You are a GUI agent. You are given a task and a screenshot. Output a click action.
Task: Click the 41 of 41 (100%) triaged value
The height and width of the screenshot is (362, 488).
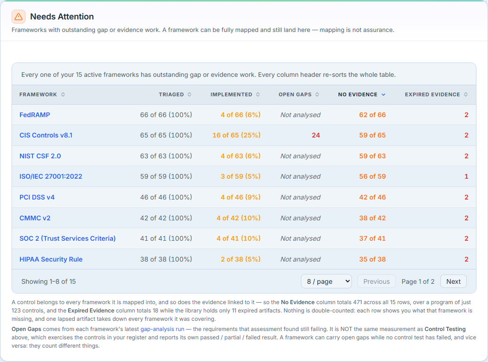tap(166, 238)
